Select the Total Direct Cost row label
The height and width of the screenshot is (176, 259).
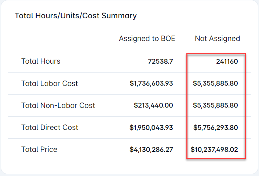[50, 127]
